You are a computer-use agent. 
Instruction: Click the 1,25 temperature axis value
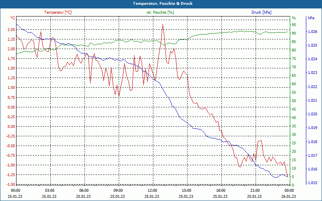[x=11, y=78]
